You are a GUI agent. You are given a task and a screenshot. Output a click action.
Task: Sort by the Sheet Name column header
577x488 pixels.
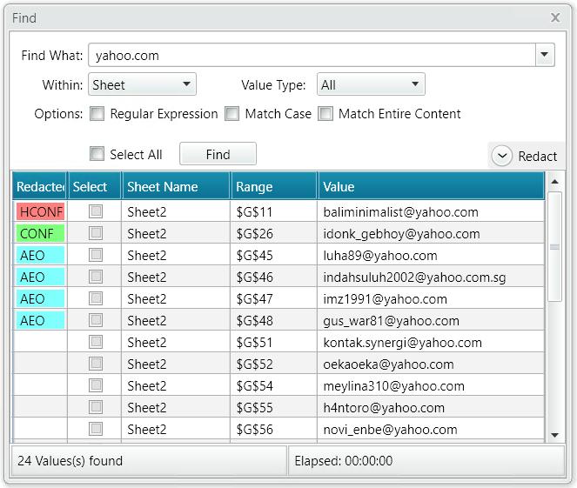coord(176,186)
